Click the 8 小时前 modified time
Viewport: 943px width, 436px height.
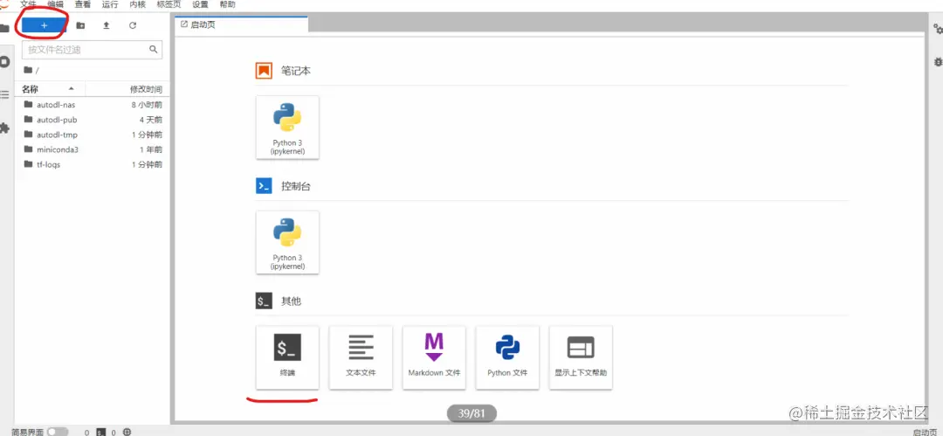pyautogui.click(x=147, y=105)
